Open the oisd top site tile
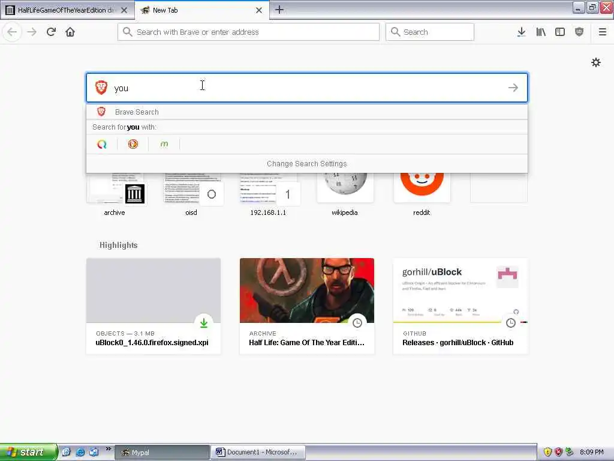Viewport: 614px width, 461px height. coord(192,195)
